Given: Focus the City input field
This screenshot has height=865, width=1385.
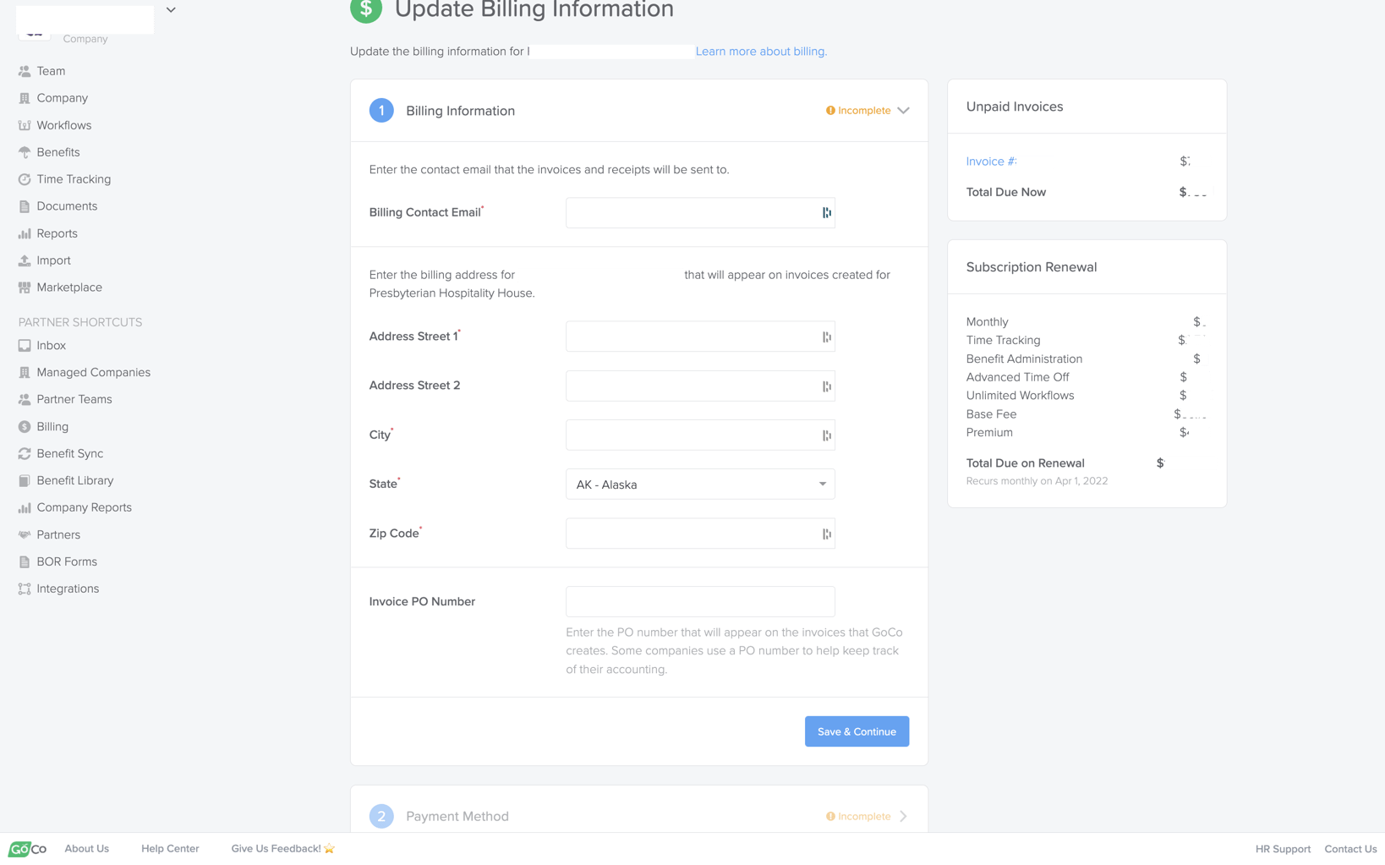Looking at the screenshot, I should tap(700, 435).
